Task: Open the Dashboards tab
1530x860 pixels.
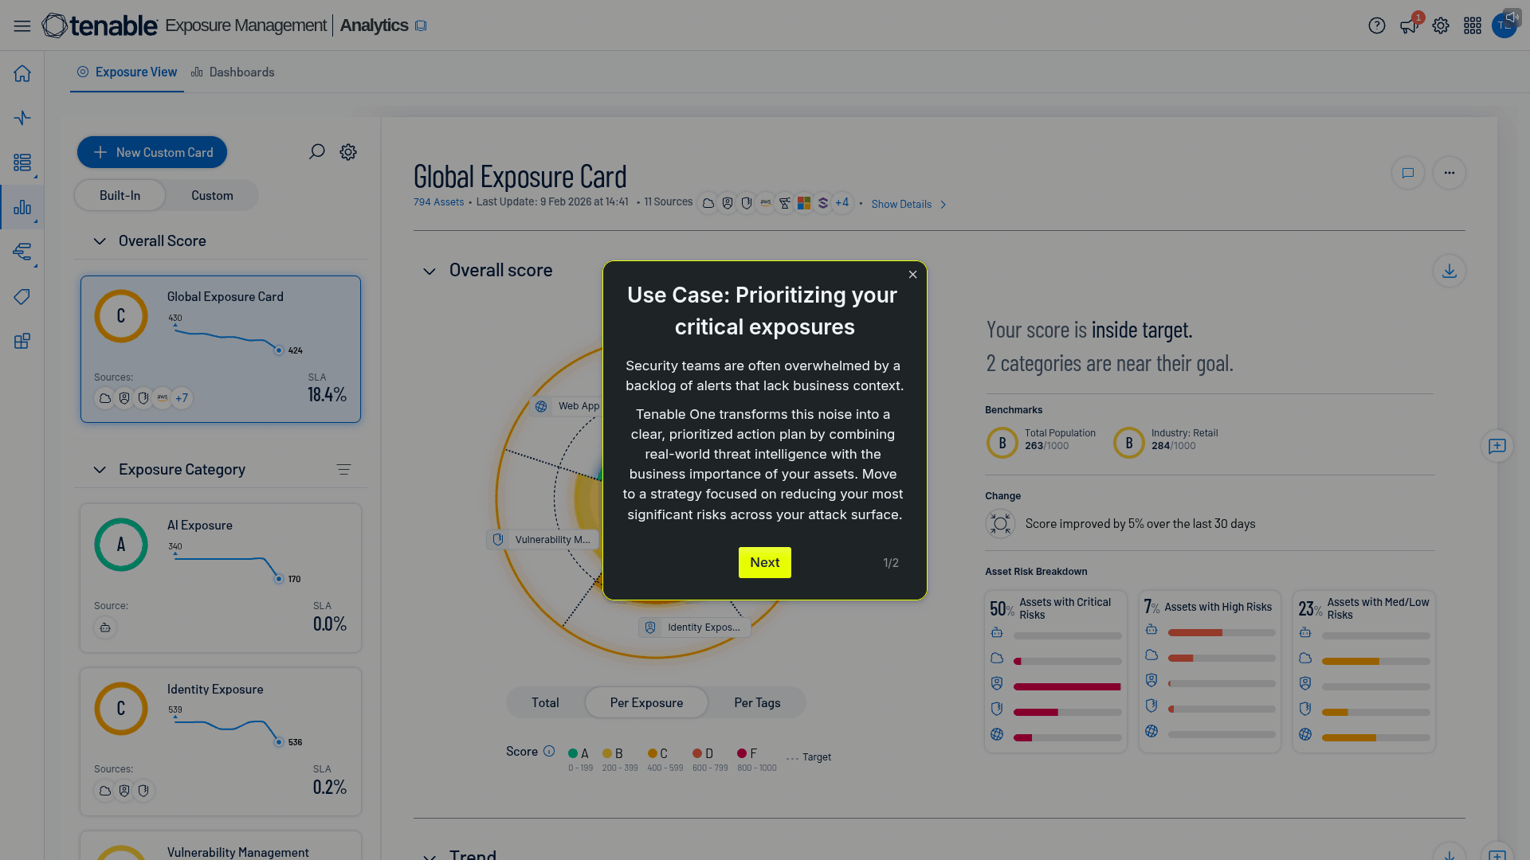Action: click(233, 72)
